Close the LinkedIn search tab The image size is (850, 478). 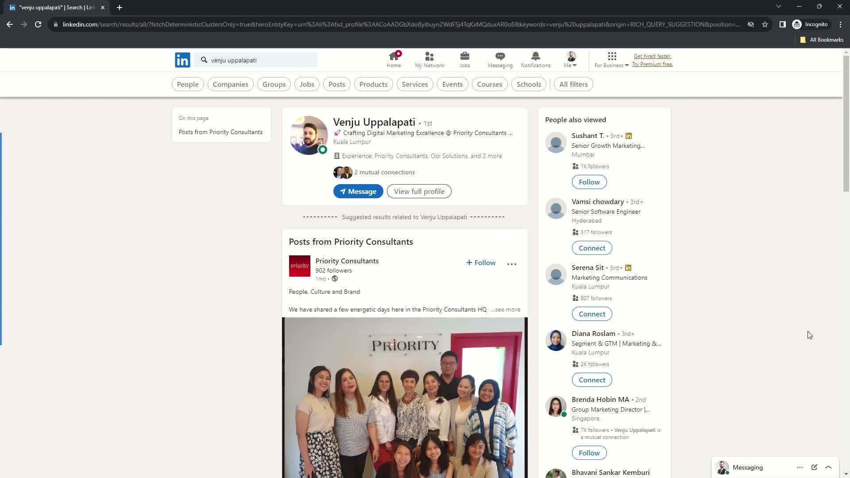[103, 8]
